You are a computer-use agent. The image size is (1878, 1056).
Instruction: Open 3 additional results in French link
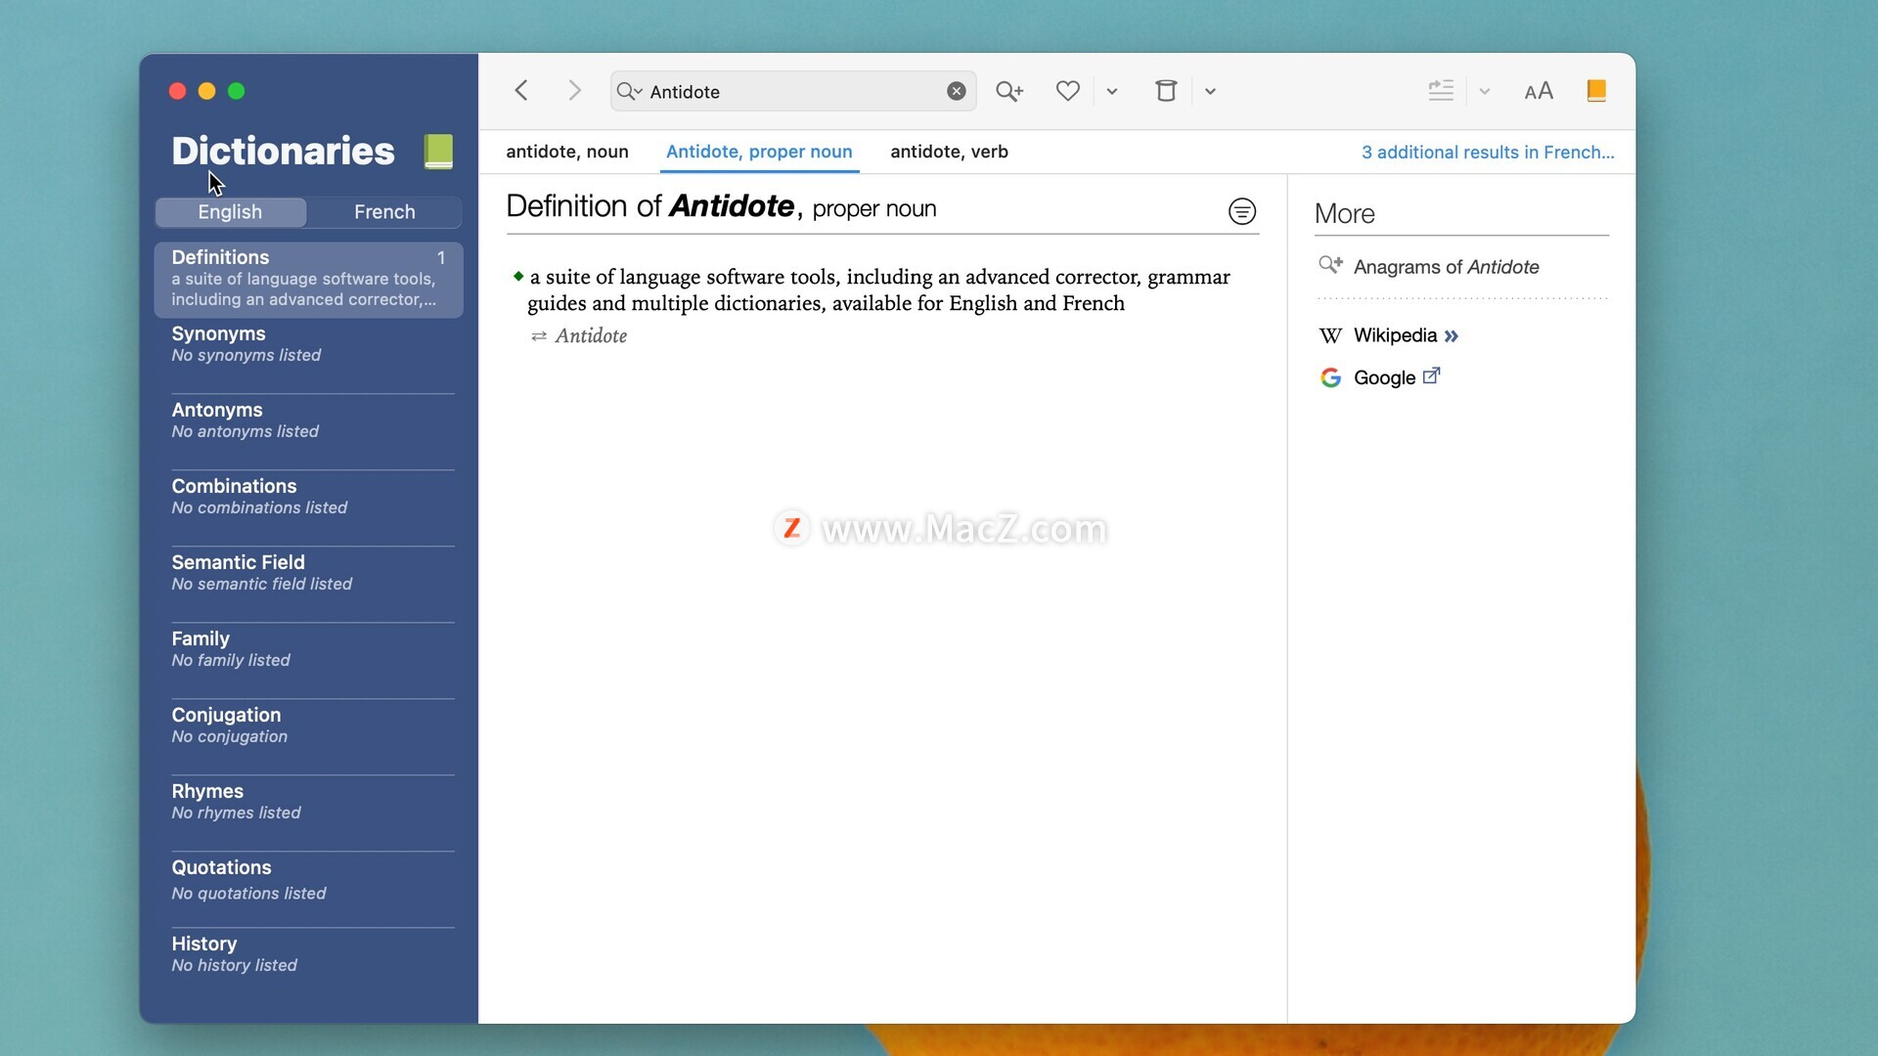coord(1488,153)
